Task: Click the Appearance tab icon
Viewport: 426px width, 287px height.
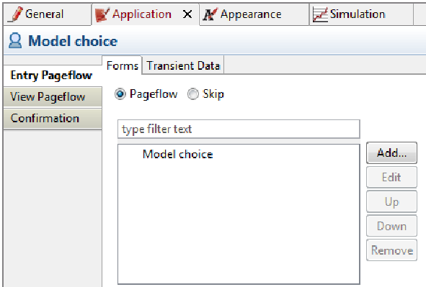Action: (x=210, y=14)
